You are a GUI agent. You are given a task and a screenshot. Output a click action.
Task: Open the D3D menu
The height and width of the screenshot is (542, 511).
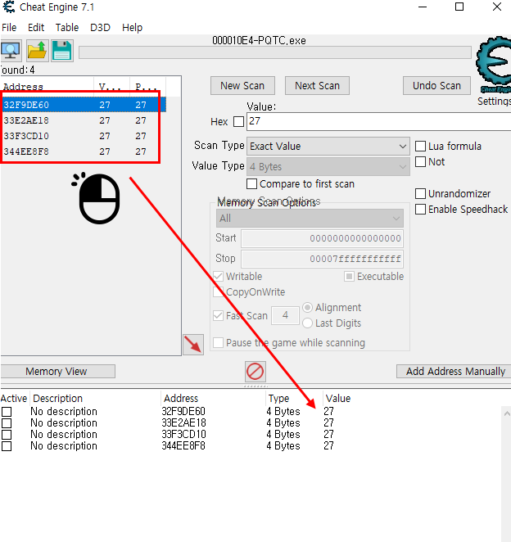[x=100, y=27]
